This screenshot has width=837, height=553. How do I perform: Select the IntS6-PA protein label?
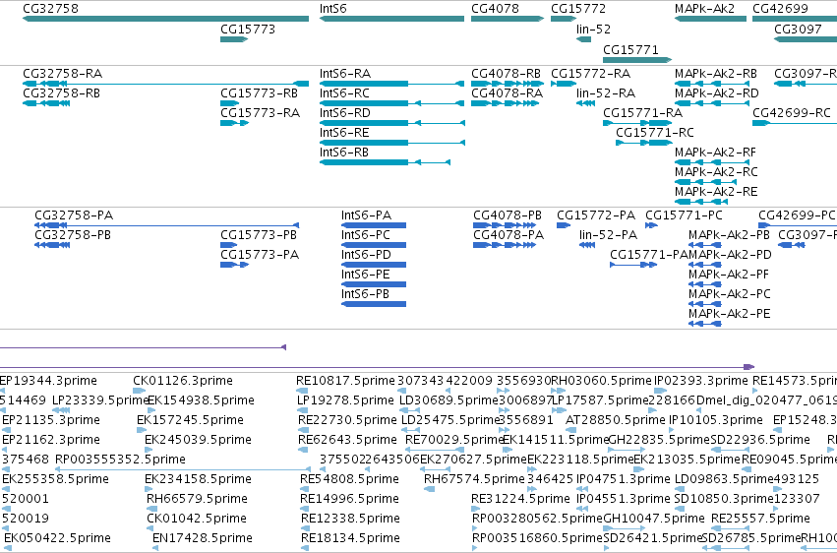pyautogui.click(x=366, y=215)
